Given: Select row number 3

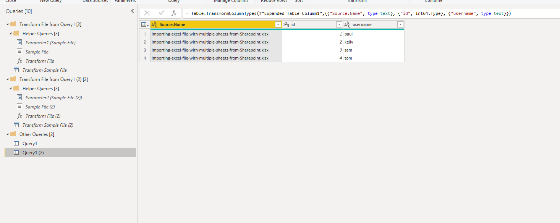Looking at the screenshot, I should click(145, 50).
